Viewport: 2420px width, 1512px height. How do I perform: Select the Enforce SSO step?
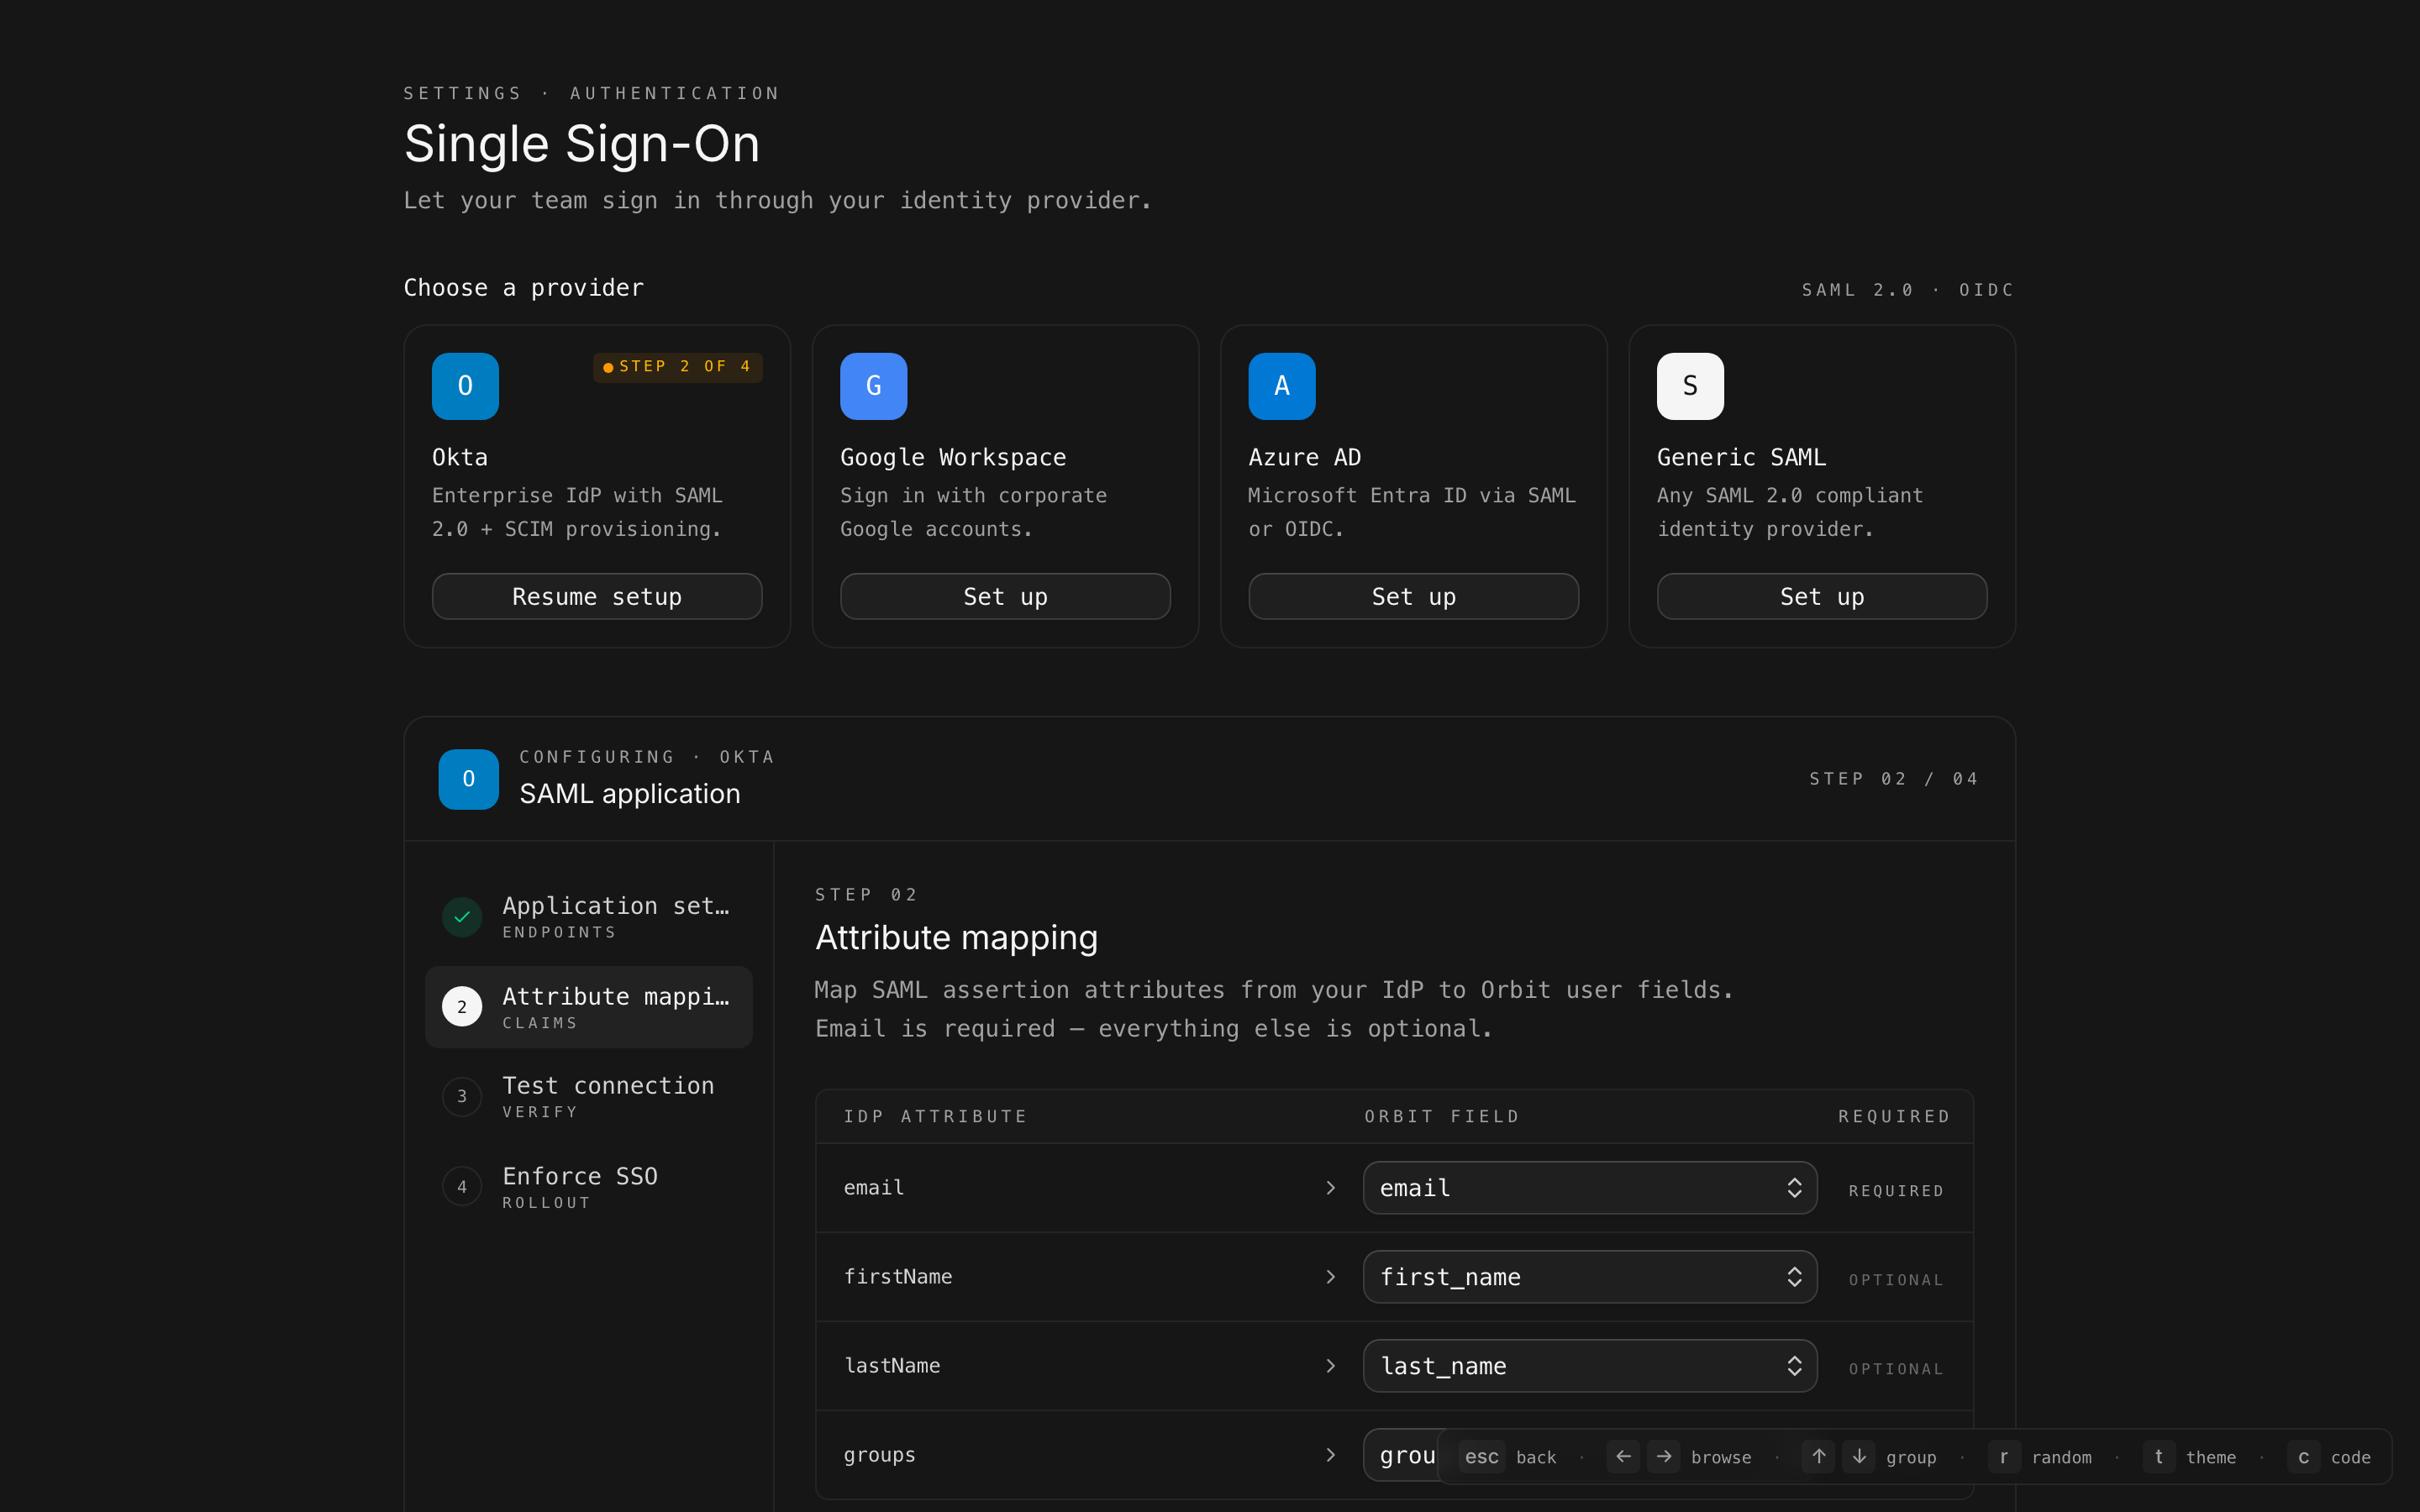[589, 1186]
